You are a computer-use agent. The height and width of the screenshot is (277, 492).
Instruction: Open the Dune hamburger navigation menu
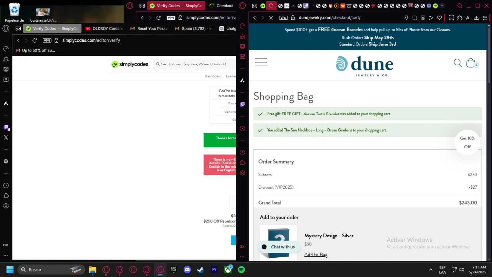click(x=261, y=62)
